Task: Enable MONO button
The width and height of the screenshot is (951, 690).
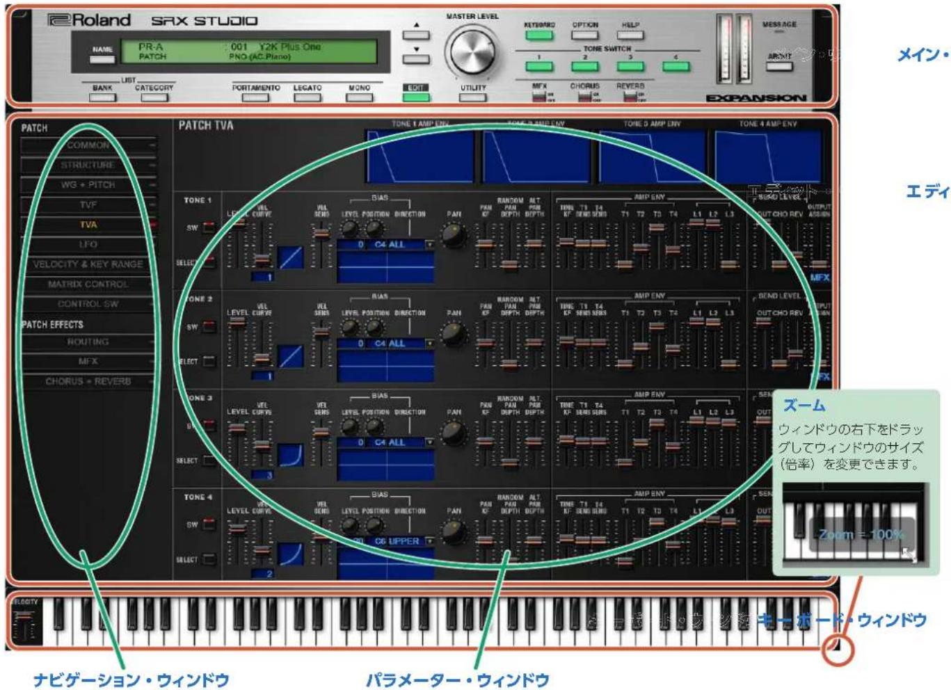Action: pos(359,97)
